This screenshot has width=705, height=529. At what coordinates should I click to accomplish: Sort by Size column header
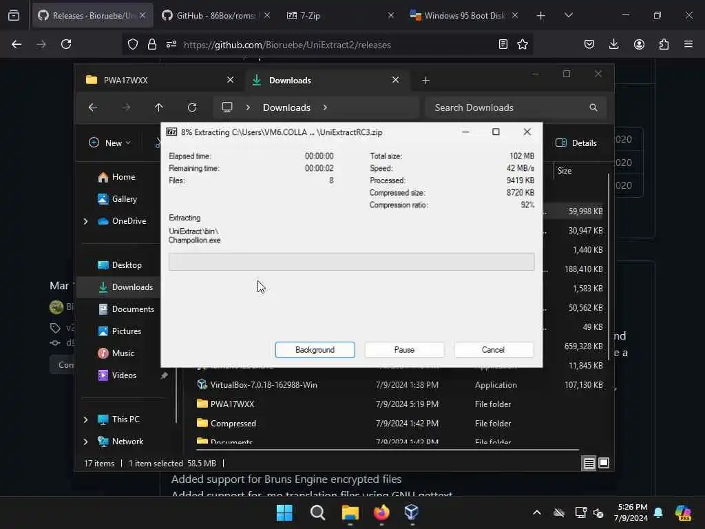tap(565, 171)
